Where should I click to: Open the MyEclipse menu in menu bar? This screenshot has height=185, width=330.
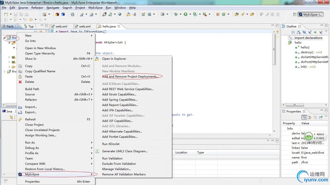click(x=95, y=8)
